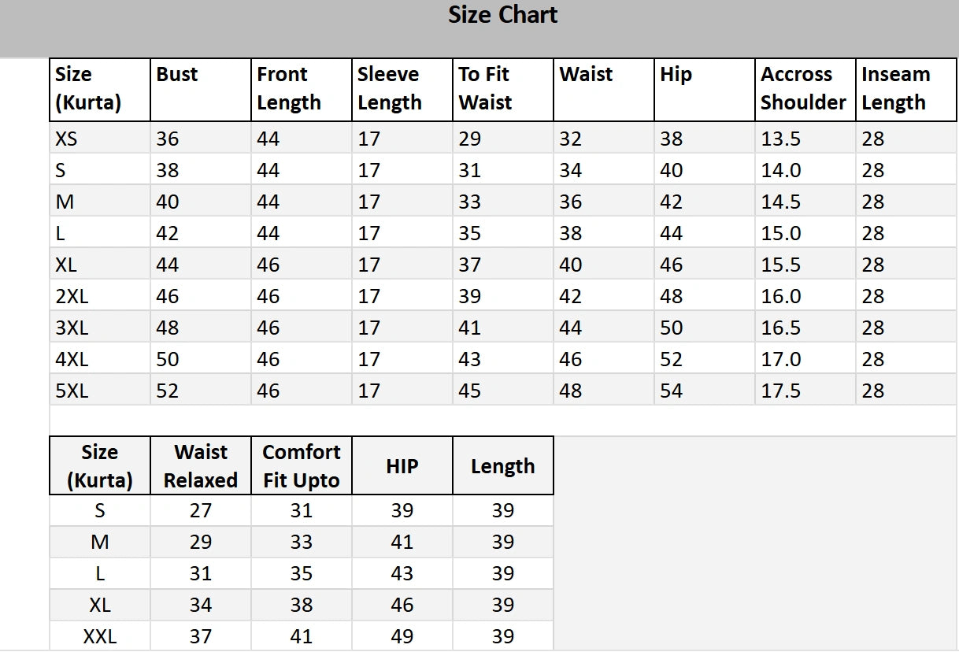Image resolution: width=959 pixels, height=652 pixels.
Task: Click the 5XL size row label
Action: 72,391
